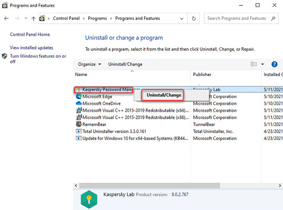
Task: Maximize the Programs and Features window
Action: pyautogui.click(x=258, y=5)
